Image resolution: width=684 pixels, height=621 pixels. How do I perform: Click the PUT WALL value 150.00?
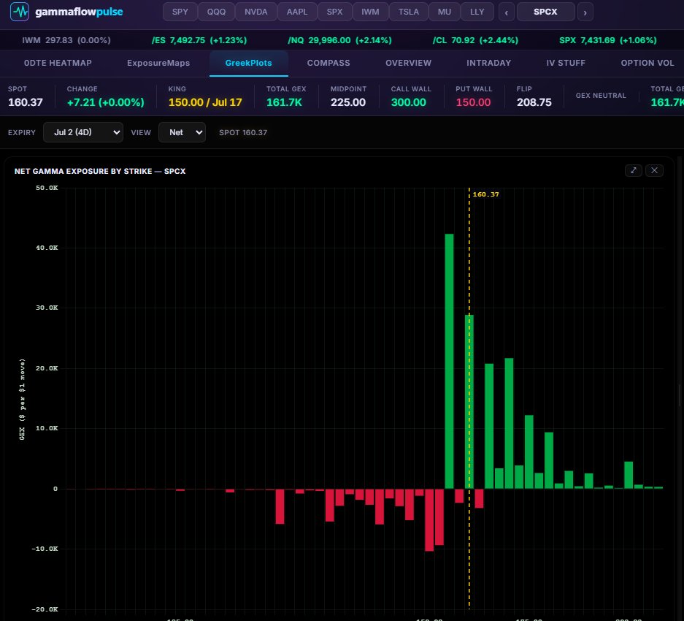(x=473, y=102)
